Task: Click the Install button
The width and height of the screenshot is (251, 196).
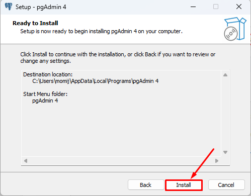Action: (x=184, y=185)
